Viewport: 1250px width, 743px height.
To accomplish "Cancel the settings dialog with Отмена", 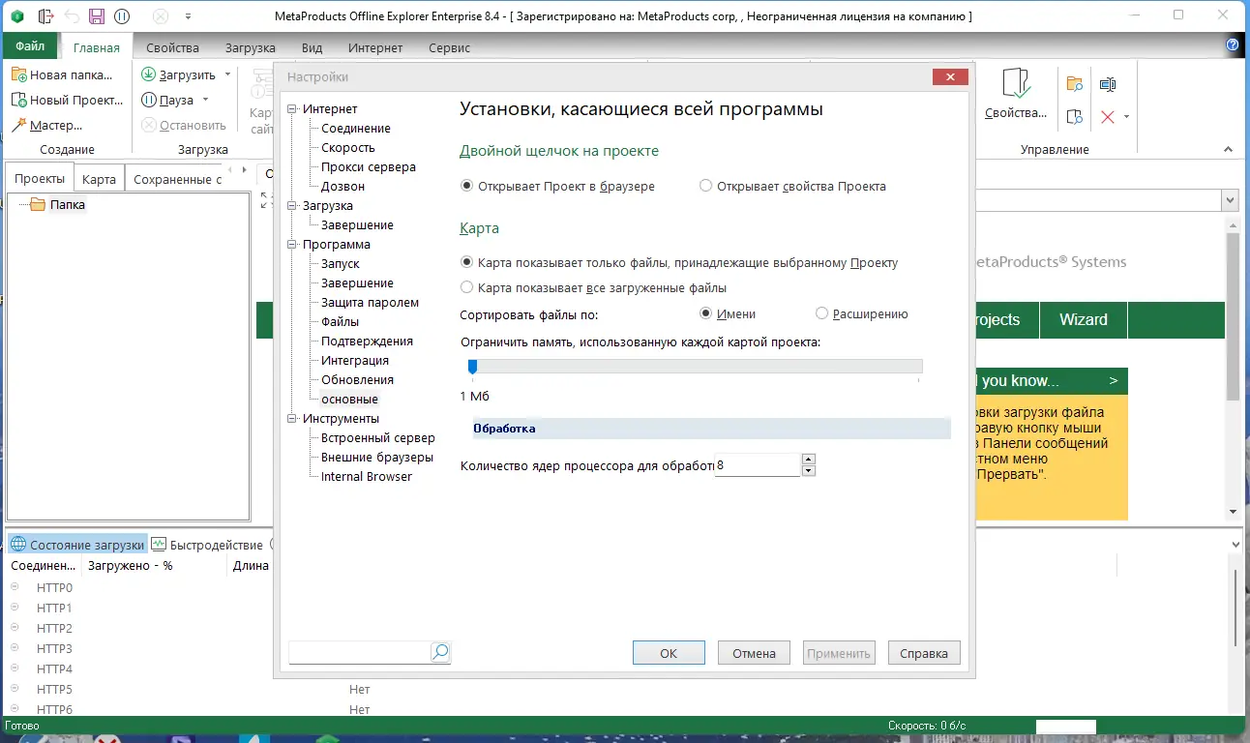I will 754,653.
